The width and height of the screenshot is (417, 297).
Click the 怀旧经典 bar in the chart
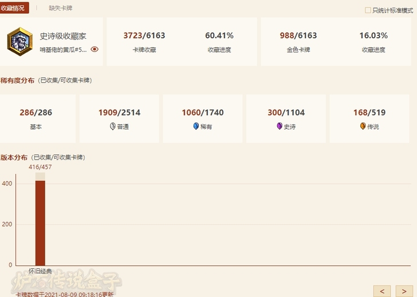(40, 223)
